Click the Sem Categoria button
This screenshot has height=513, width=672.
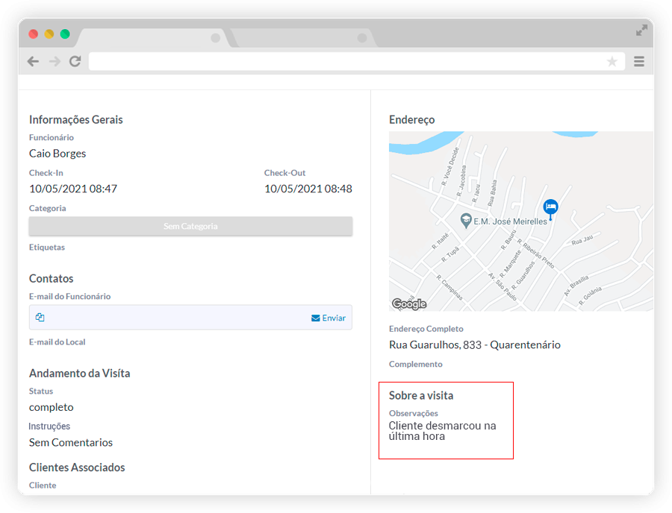pyautogui.click(x=190, y=226)
